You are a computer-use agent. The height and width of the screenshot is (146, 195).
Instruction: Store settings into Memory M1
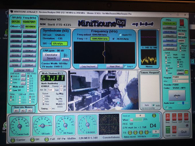[x=16, y=111]
